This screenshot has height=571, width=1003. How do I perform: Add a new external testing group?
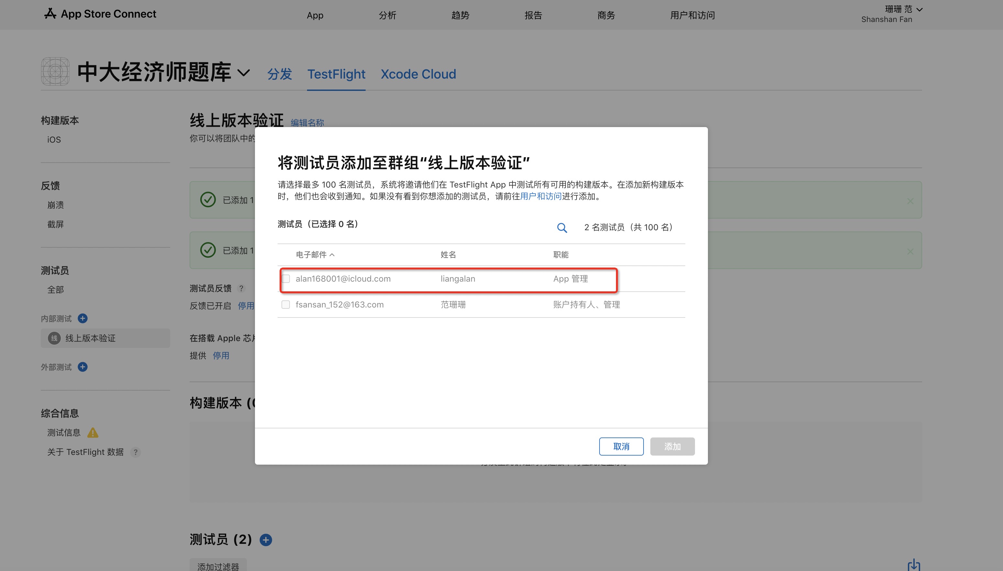[83, 367]
